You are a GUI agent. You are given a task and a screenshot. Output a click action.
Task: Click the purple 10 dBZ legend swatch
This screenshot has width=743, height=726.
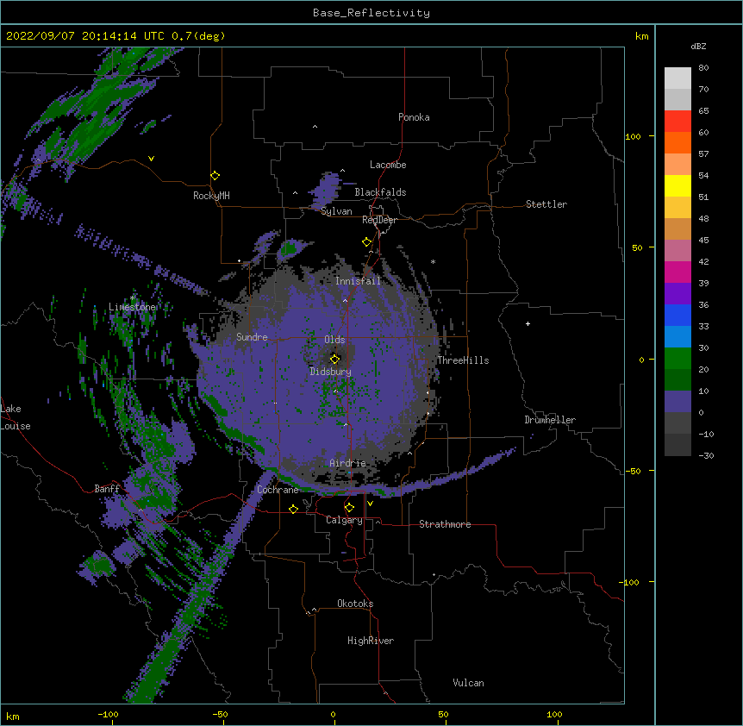coord(677,402)
